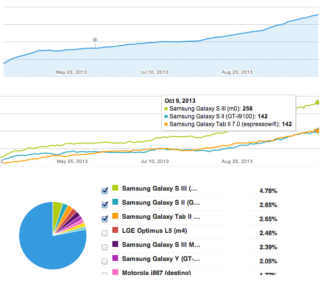Disable the Samsung Galaxy Tab II checkbox
This screenshot has width=322, height=291.
click(105, 219)
